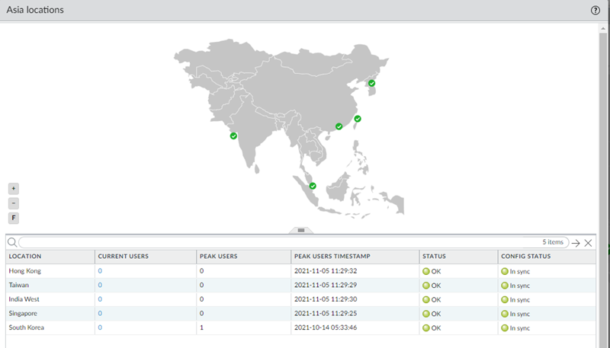Clear the filter with X icon
The width and height of the screenshot is (610, 348).
pos(588,243)
